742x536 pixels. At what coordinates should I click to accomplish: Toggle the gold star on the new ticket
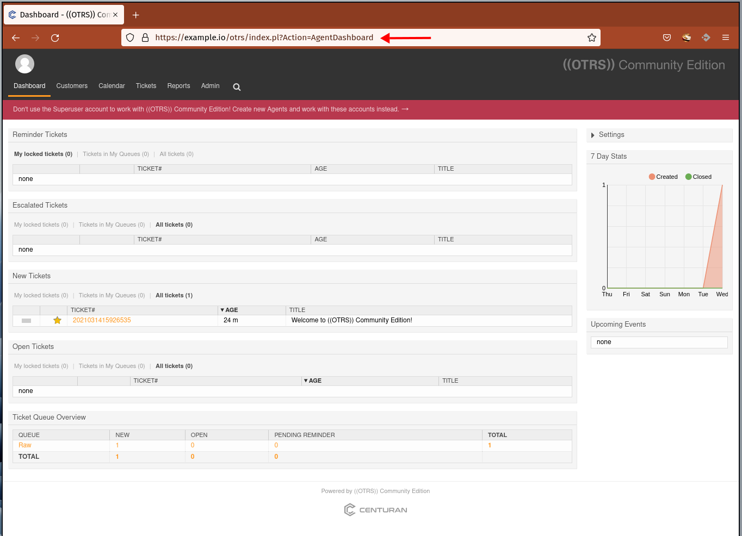[57, 320]
